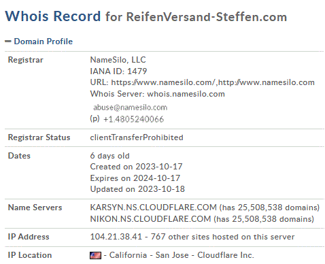Click the clientTransferProhibited status

coord(137,137)
